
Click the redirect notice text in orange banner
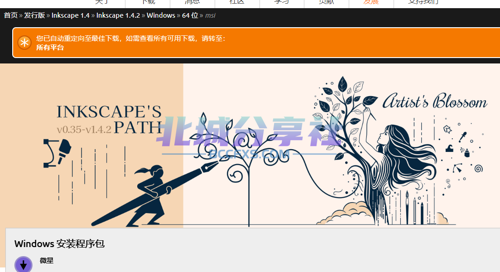131,39
